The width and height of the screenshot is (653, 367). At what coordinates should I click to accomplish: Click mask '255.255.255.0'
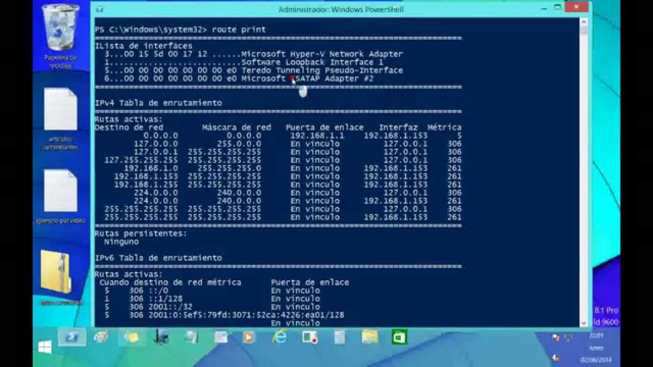229,168
